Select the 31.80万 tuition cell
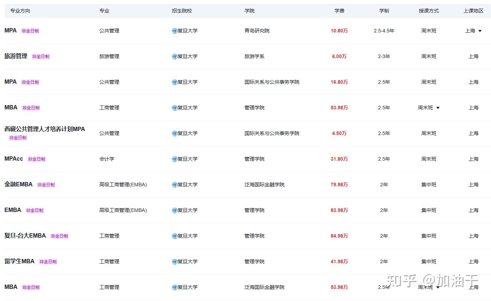491x301 pixels. pos(339,159)
